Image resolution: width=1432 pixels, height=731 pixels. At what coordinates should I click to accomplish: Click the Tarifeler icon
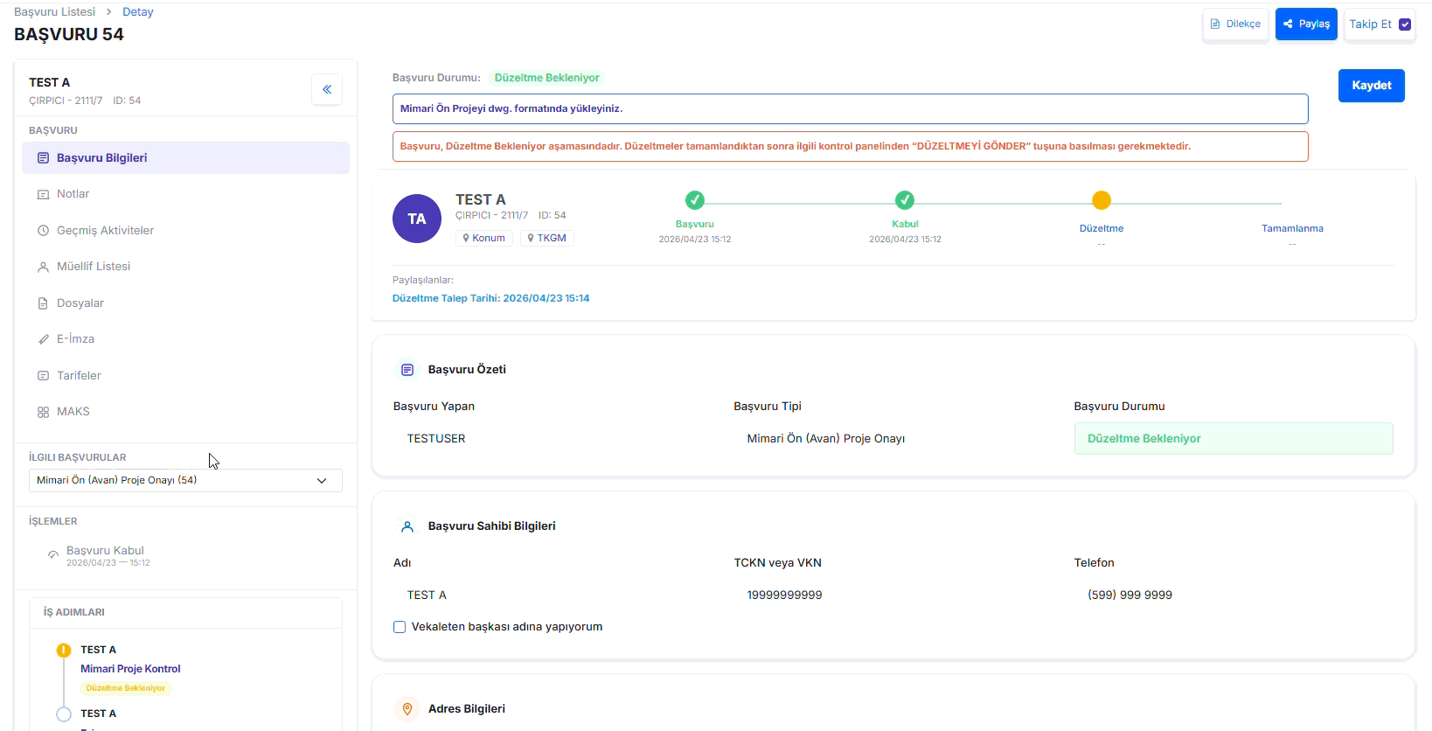43,376
